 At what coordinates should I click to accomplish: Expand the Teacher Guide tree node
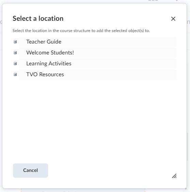[x=15, y=42]
